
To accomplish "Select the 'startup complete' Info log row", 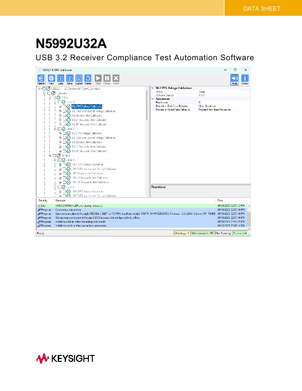I will click(142, 206).
